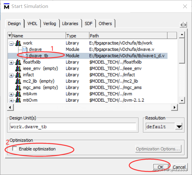Click the ieee_env library icon

click(18, 69)
